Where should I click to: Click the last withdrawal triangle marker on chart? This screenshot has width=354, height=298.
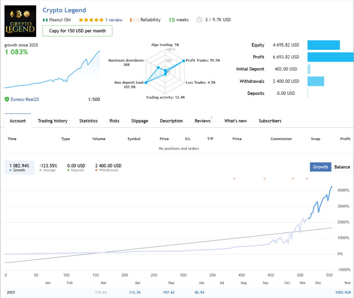(307, 179)
